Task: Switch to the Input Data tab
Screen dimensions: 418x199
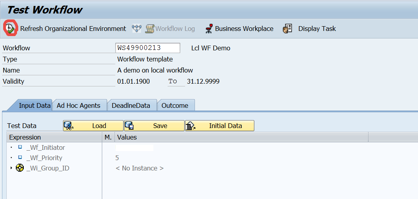Action: (34, 105)
